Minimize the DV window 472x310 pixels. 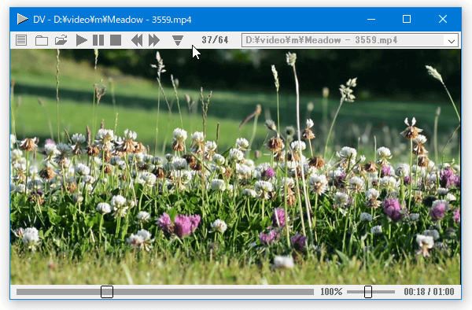click(x=371, y=19)
